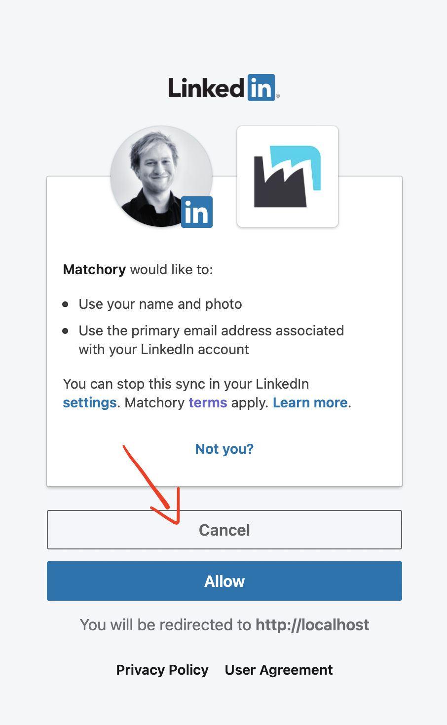View Matchory terms
This screenshot has height=725, width=447.
(x=208, y=402)
